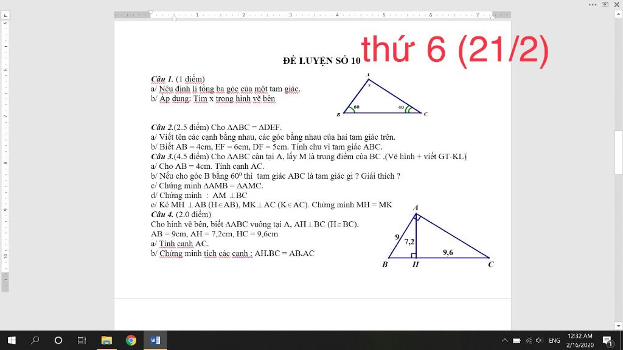Click scrollbar down arrow
Viewport: 623px width, 350px height.
(x=619, y=326)
